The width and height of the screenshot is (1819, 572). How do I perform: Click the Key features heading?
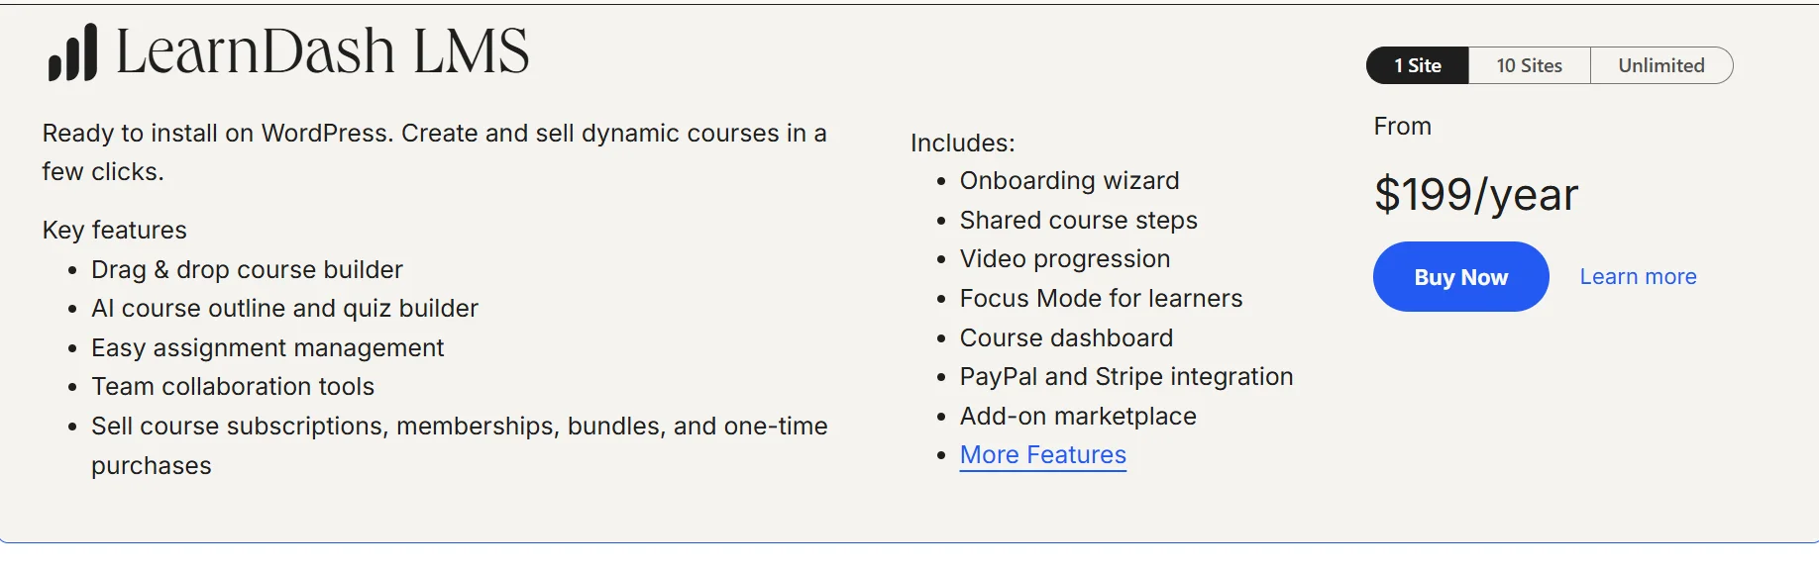[x=115, y=231]
